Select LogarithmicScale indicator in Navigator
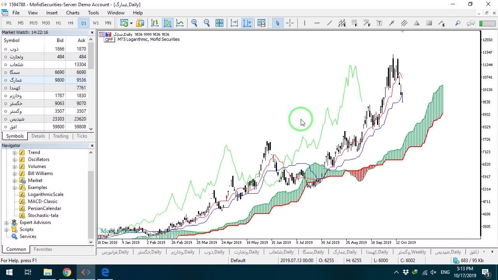The image size is (498, 280). pyautogui.click(x=46, y=194)
